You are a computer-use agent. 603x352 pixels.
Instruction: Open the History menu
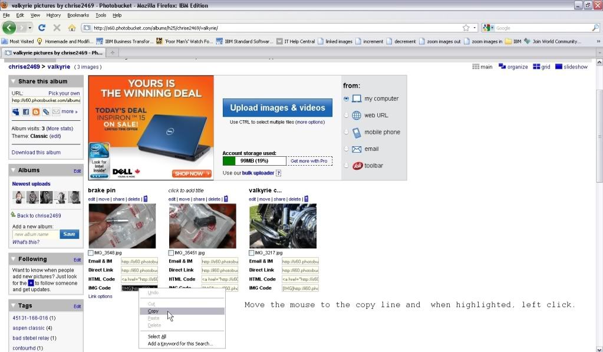pos(54,15)
